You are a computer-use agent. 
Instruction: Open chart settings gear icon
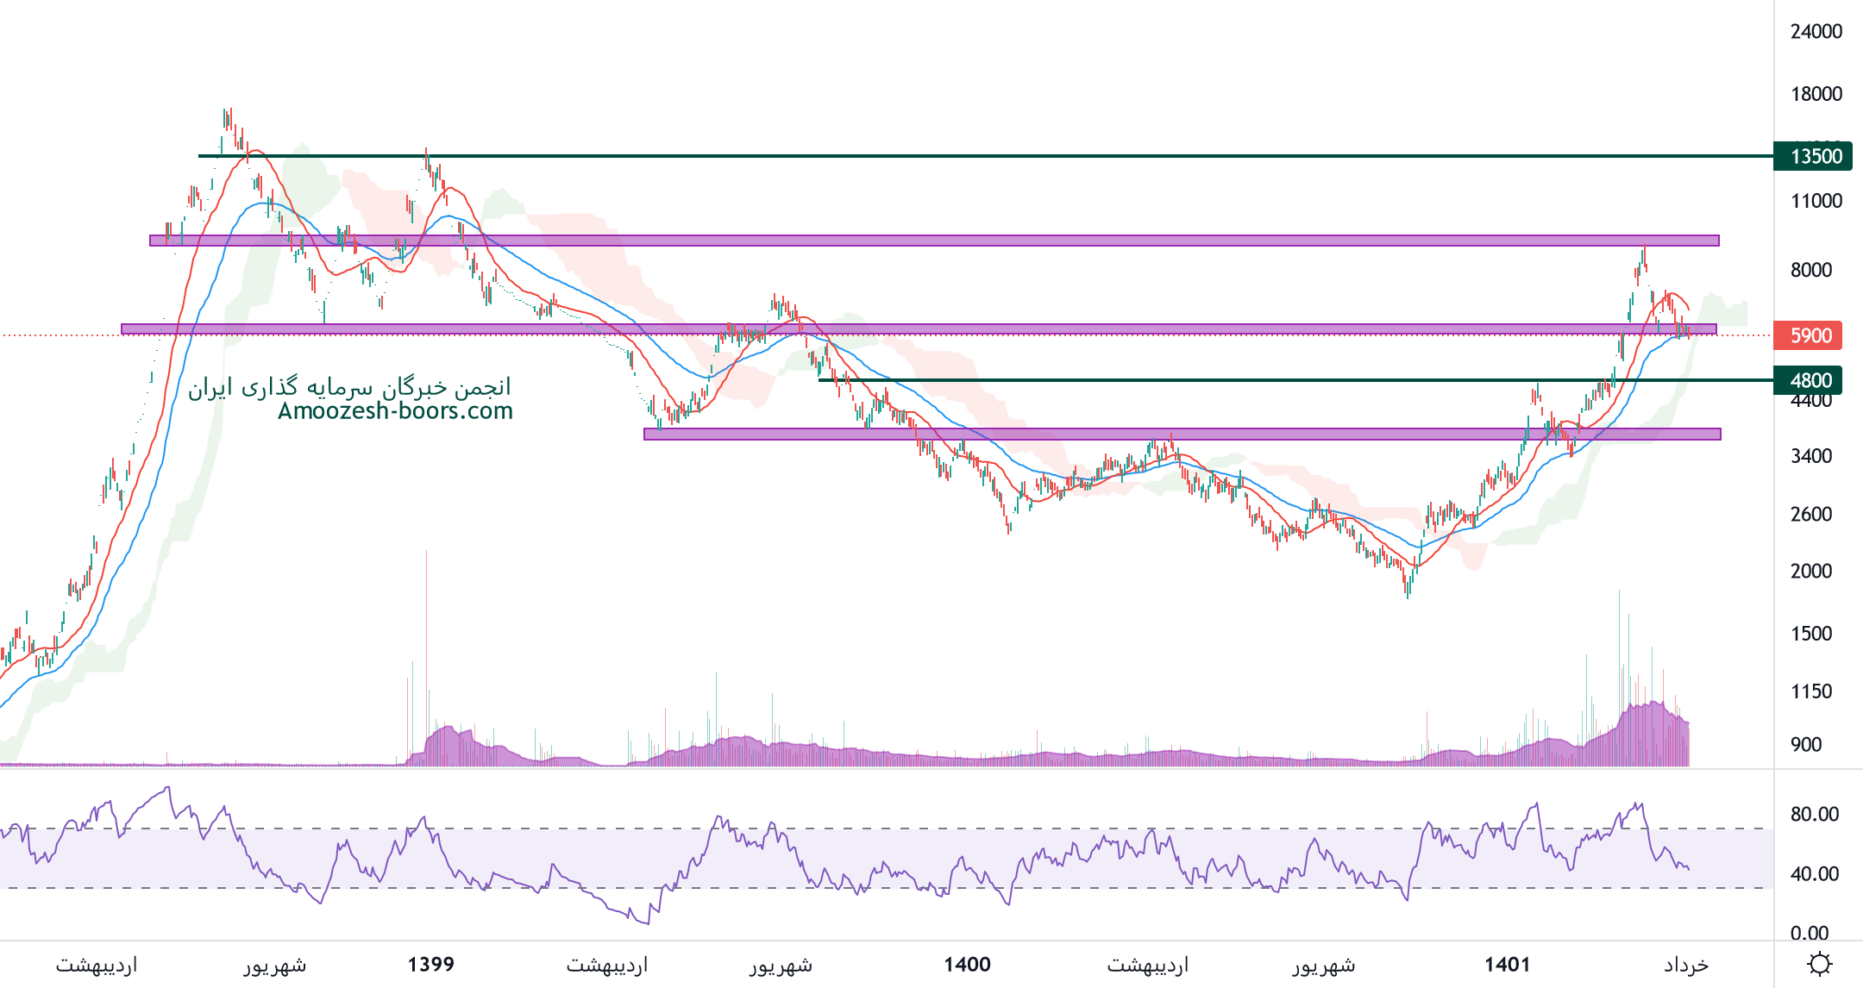(x=1820, y=964)
